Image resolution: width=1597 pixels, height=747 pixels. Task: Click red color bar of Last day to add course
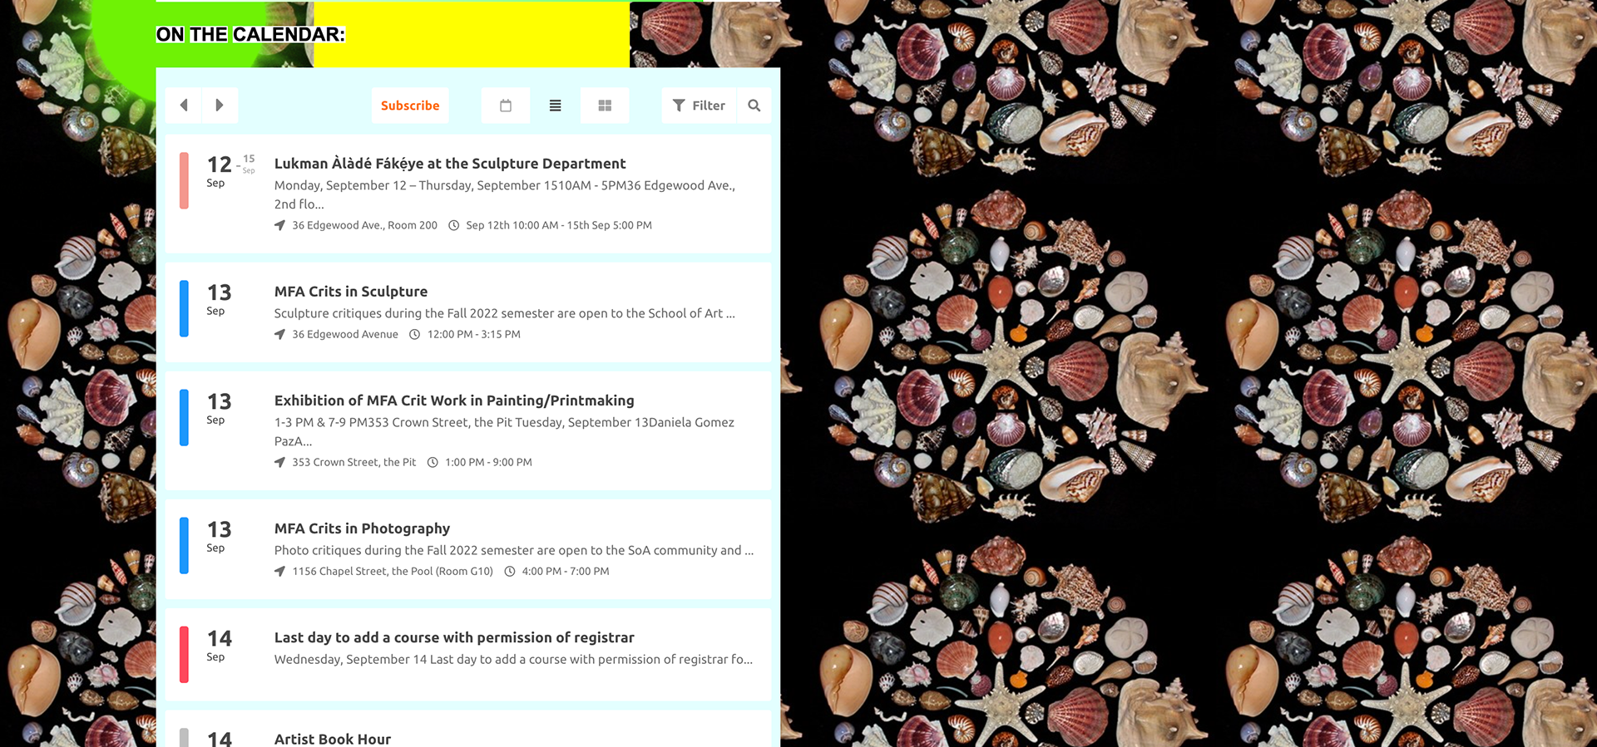click(x=184, y=655)
